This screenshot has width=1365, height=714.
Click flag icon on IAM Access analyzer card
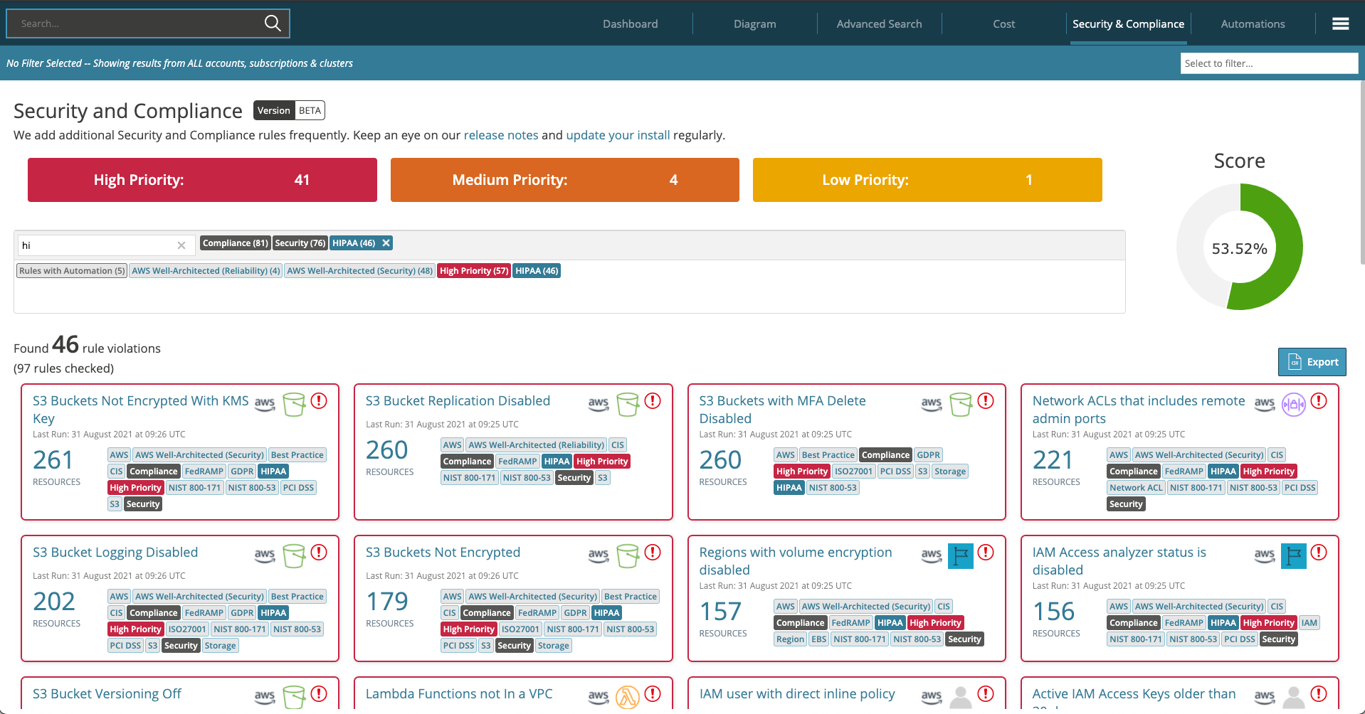pos(1294,555)
